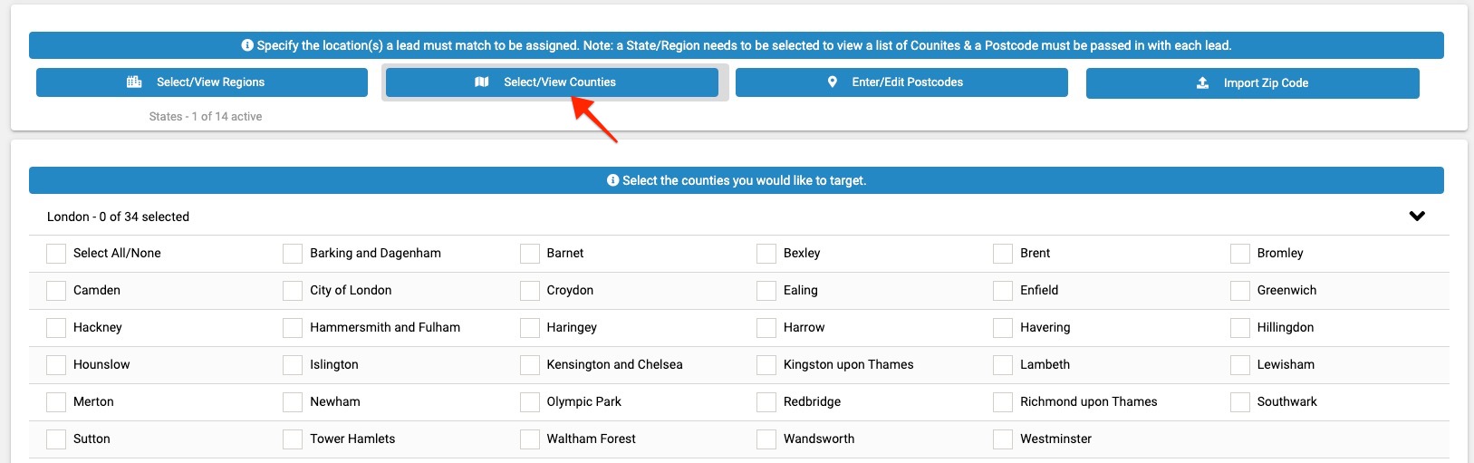Open the Select/View Regions button

pyautogui.click(x=202, y=82)
